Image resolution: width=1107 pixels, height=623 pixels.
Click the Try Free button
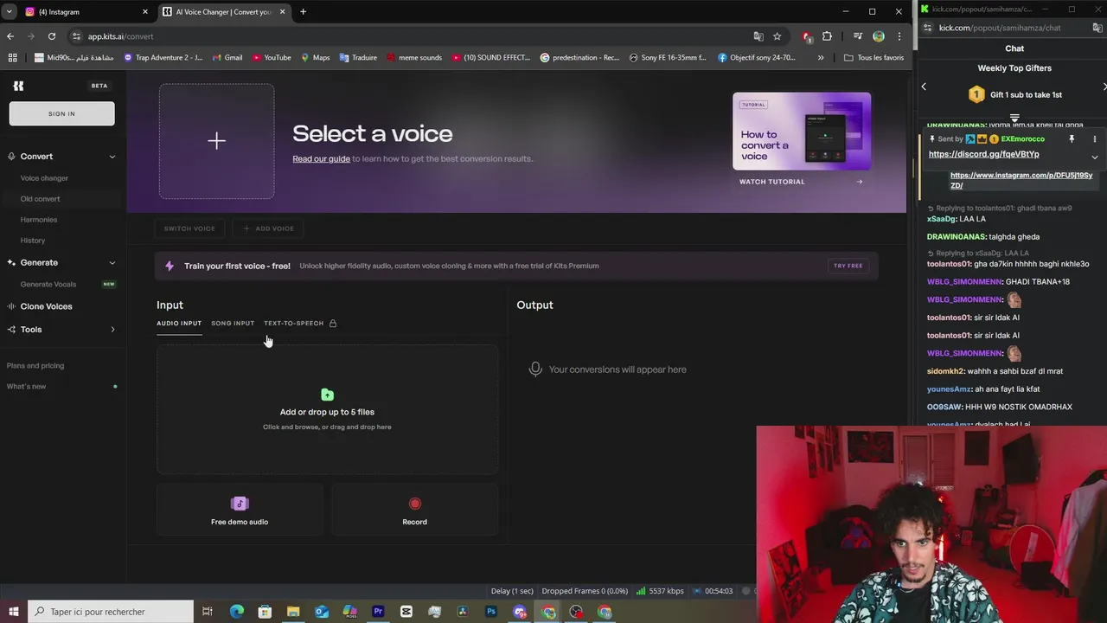click(848, 266)
